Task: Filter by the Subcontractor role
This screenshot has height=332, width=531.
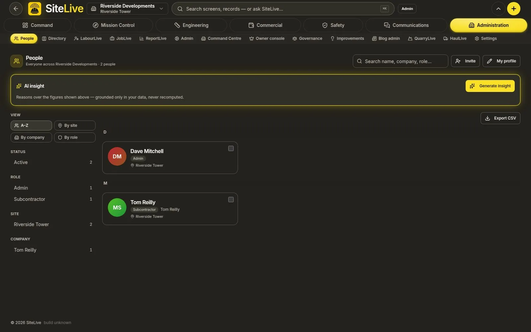Action: click(x=53, y=199)
